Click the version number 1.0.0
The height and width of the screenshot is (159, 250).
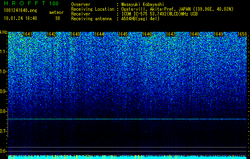point(54,3)
